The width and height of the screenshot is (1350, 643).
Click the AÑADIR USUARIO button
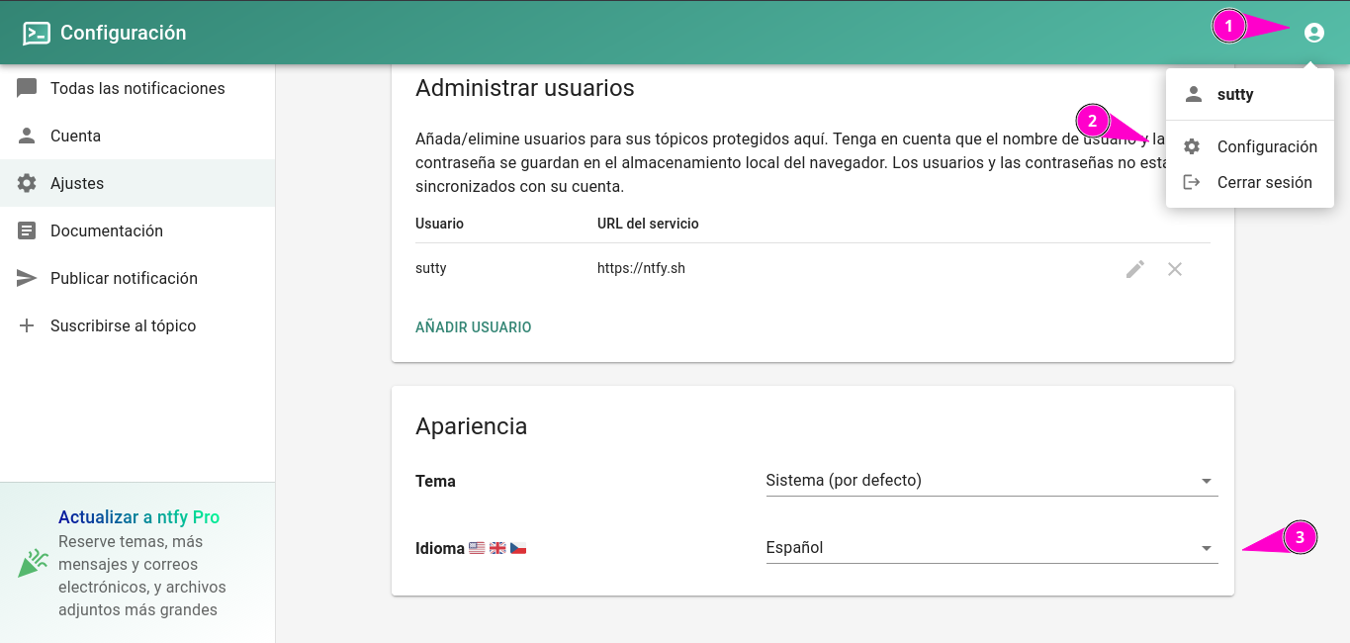point(473,327)
